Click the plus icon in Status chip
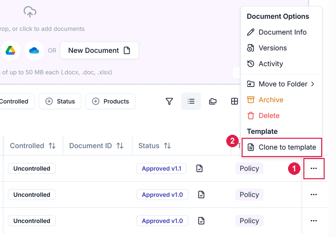This screenshot has height=237, width=336. pos(49,101)
